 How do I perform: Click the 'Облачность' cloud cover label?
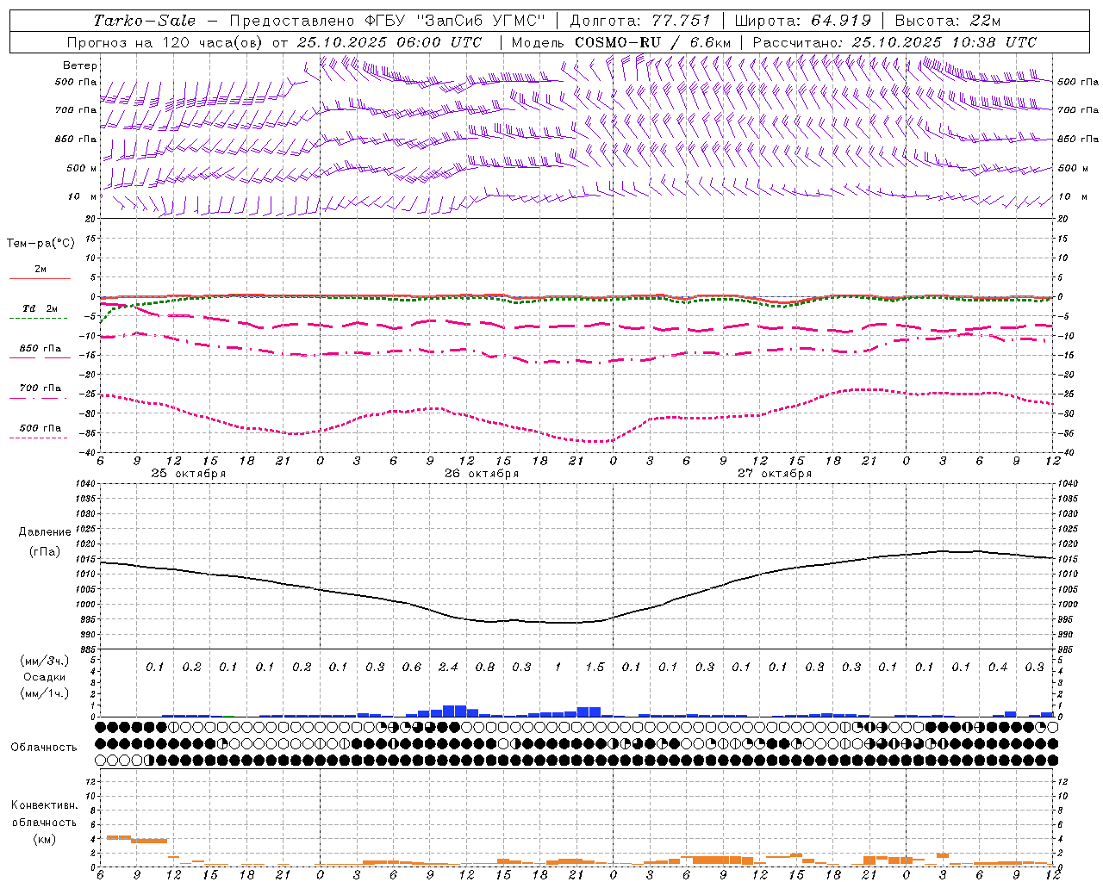(44, 747)
